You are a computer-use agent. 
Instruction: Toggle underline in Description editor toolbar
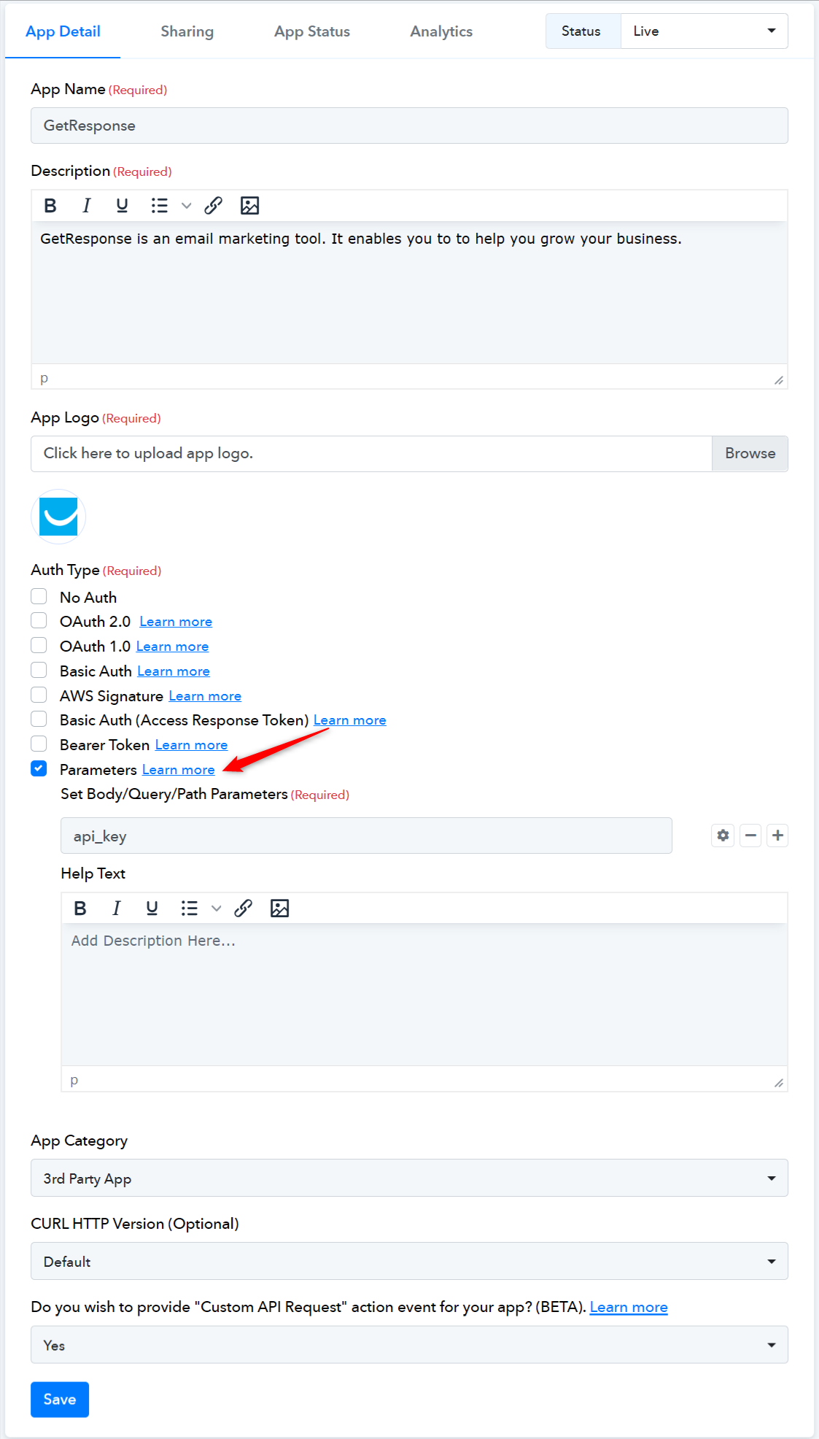pos(122,206)
